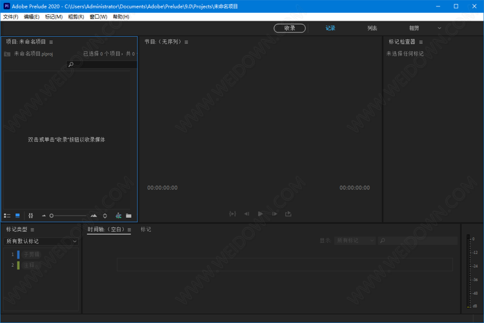The height and width of the screenshot is (323, 484).
Task: Open the 编辑(E) menu
Action: tap(32, 17)
